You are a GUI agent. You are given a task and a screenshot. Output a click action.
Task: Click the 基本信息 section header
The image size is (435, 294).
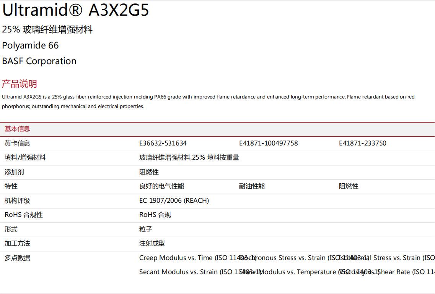coord(17,129)
